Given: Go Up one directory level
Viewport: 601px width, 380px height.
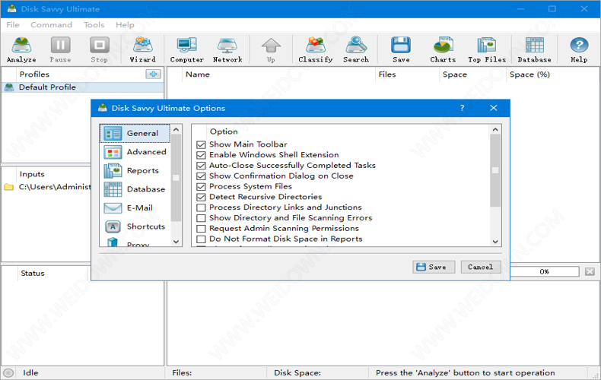Looking at the screenshot, I should (x=271, y=49).
